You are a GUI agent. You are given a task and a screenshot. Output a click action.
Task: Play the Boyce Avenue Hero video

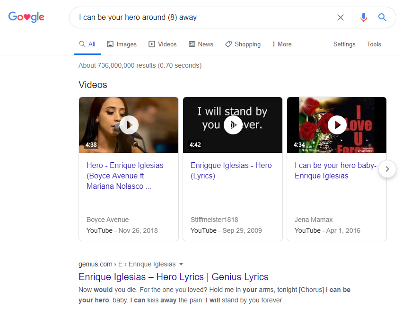[128, 124]
